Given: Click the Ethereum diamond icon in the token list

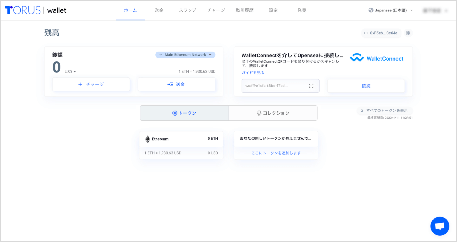Looking at the screenshot, I should [x=147, y=139].
